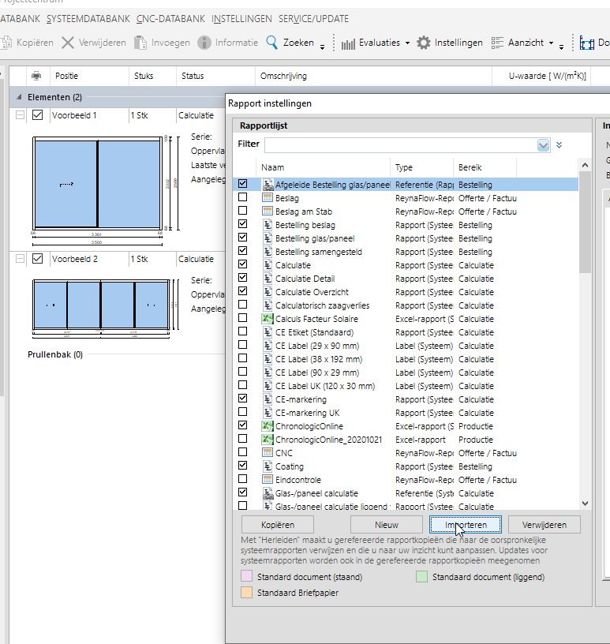Screen dimensions: 610x644
Task: Open the SERVICE/UPDATE menu
Action: tap(313, 19)
